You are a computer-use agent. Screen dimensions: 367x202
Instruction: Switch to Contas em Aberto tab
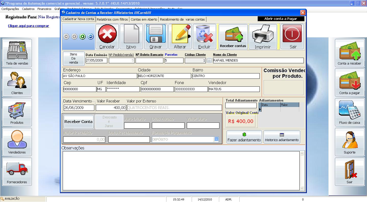(144, 19)
